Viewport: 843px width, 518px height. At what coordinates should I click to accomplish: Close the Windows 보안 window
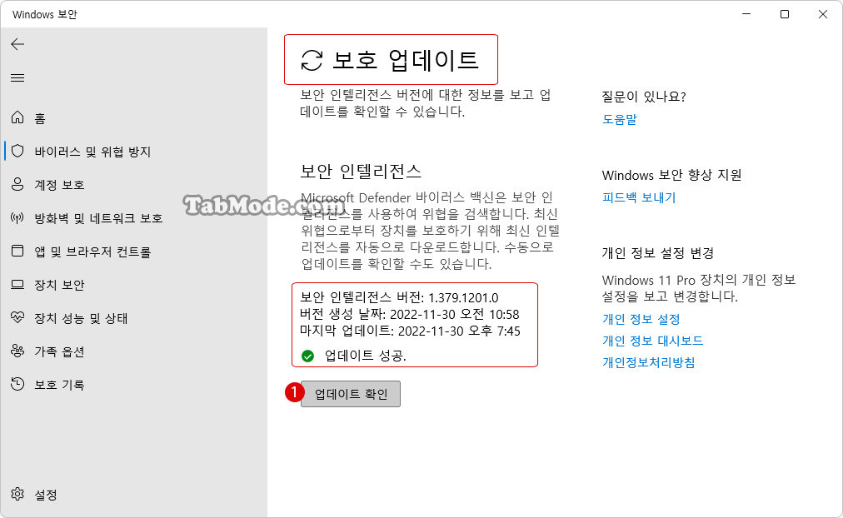tap(822, 14)
